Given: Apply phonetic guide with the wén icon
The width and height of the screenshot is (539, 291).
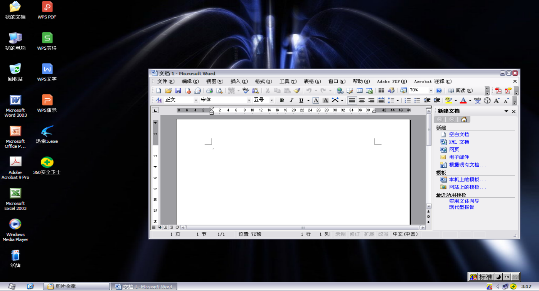Looking at the screenshot, I should pos(478,100).
